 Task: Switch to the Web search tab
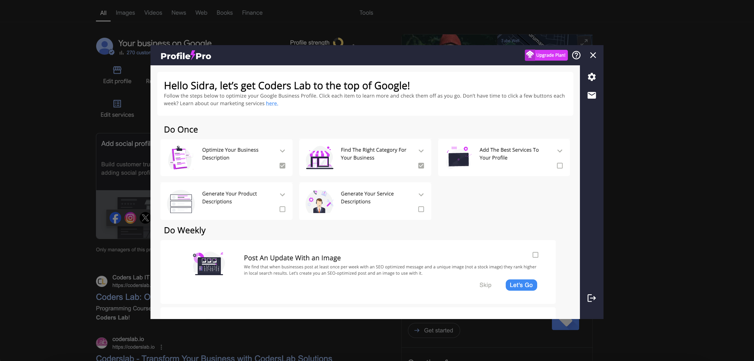[201, 13]
